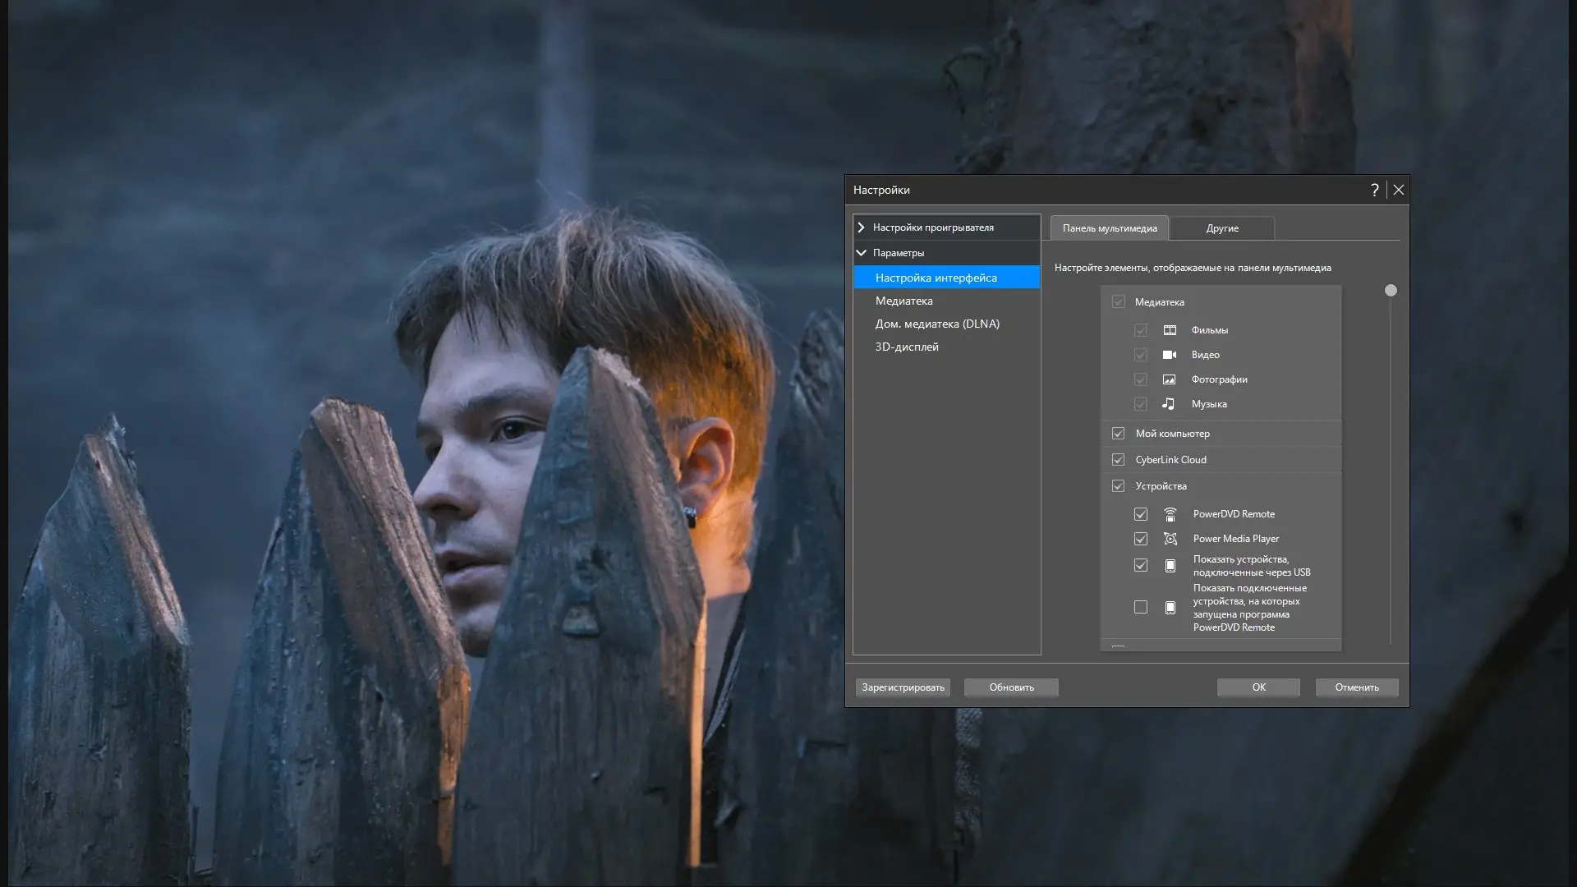The height and width of the screenshot is (887, 1577).
Task: Open help with the question mark icon
Action: 1374,190
